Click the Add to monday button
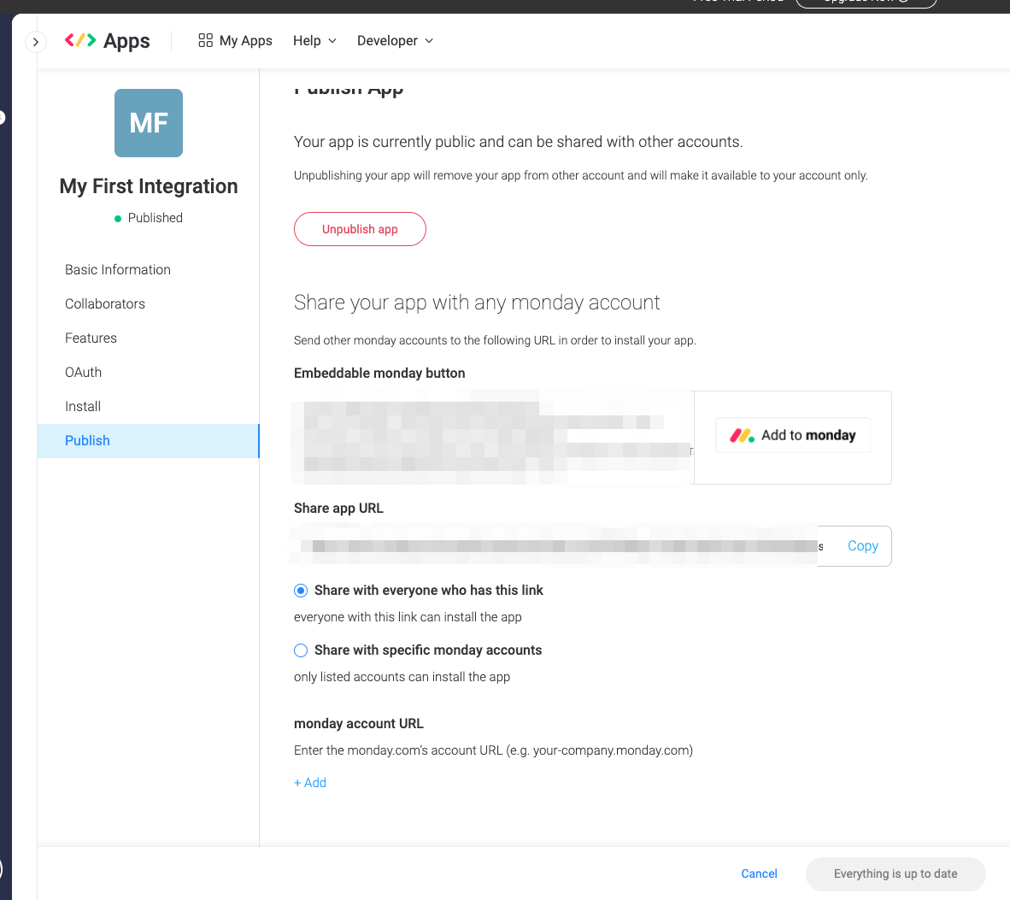The height and width of the screenshot is (900, 1010). click(793, 436)
